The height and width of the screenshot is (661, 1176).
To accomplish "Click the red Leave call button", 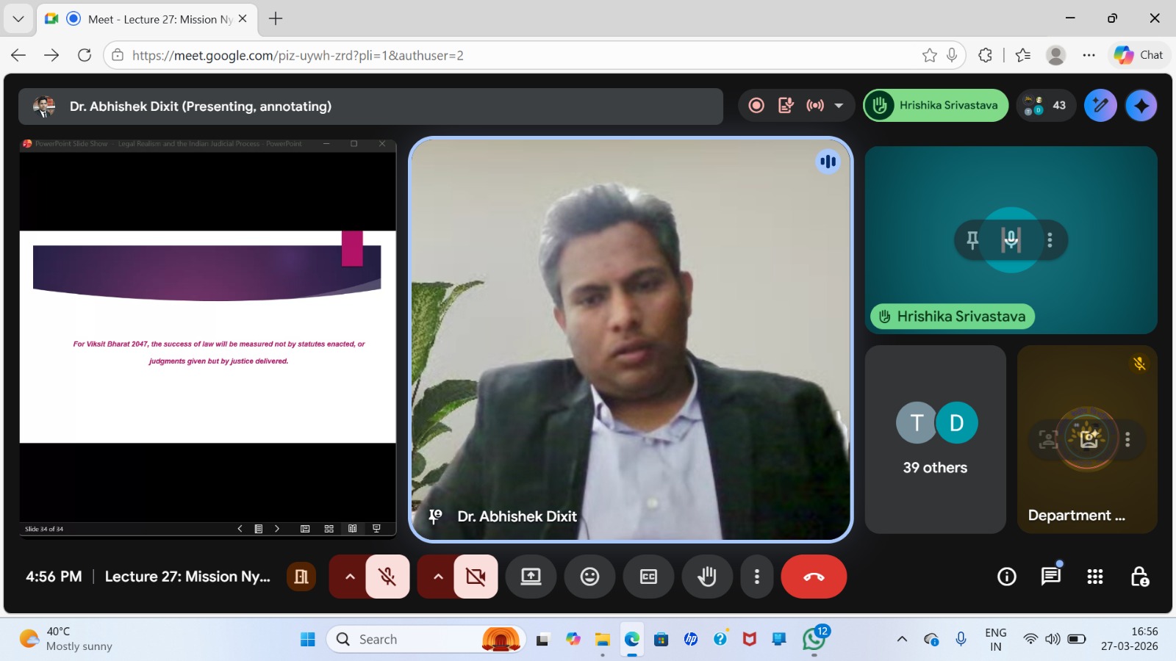I will click(814, 577).
